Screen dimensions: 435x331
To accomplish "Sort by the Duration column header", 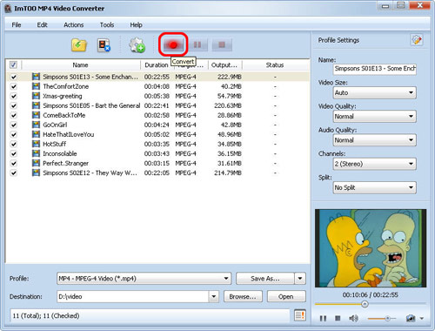I will point(157,64).
